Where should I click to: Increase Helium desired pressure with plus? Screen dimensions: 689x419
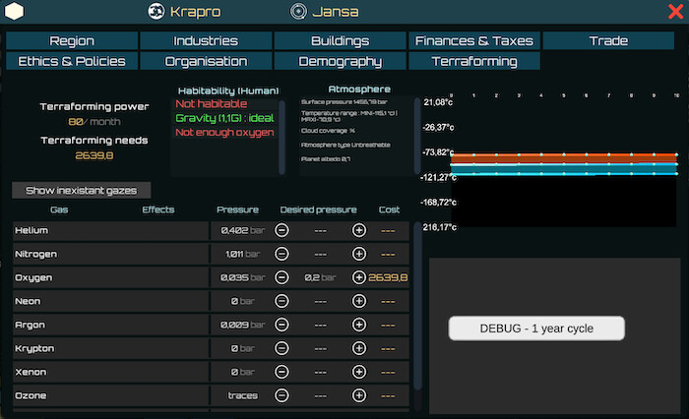pos(358,230)
